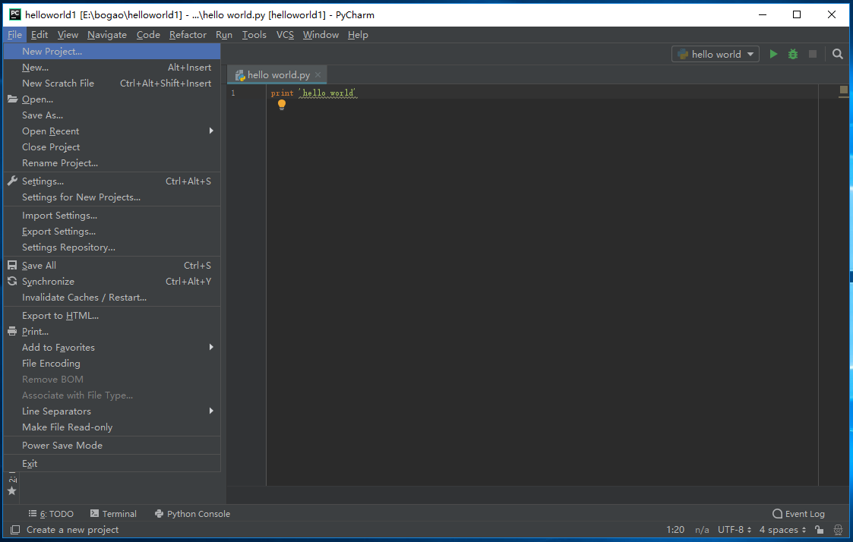Open the Edit menu
The height and width of the screenshot is (542, 853).
(x=39, y=35)
